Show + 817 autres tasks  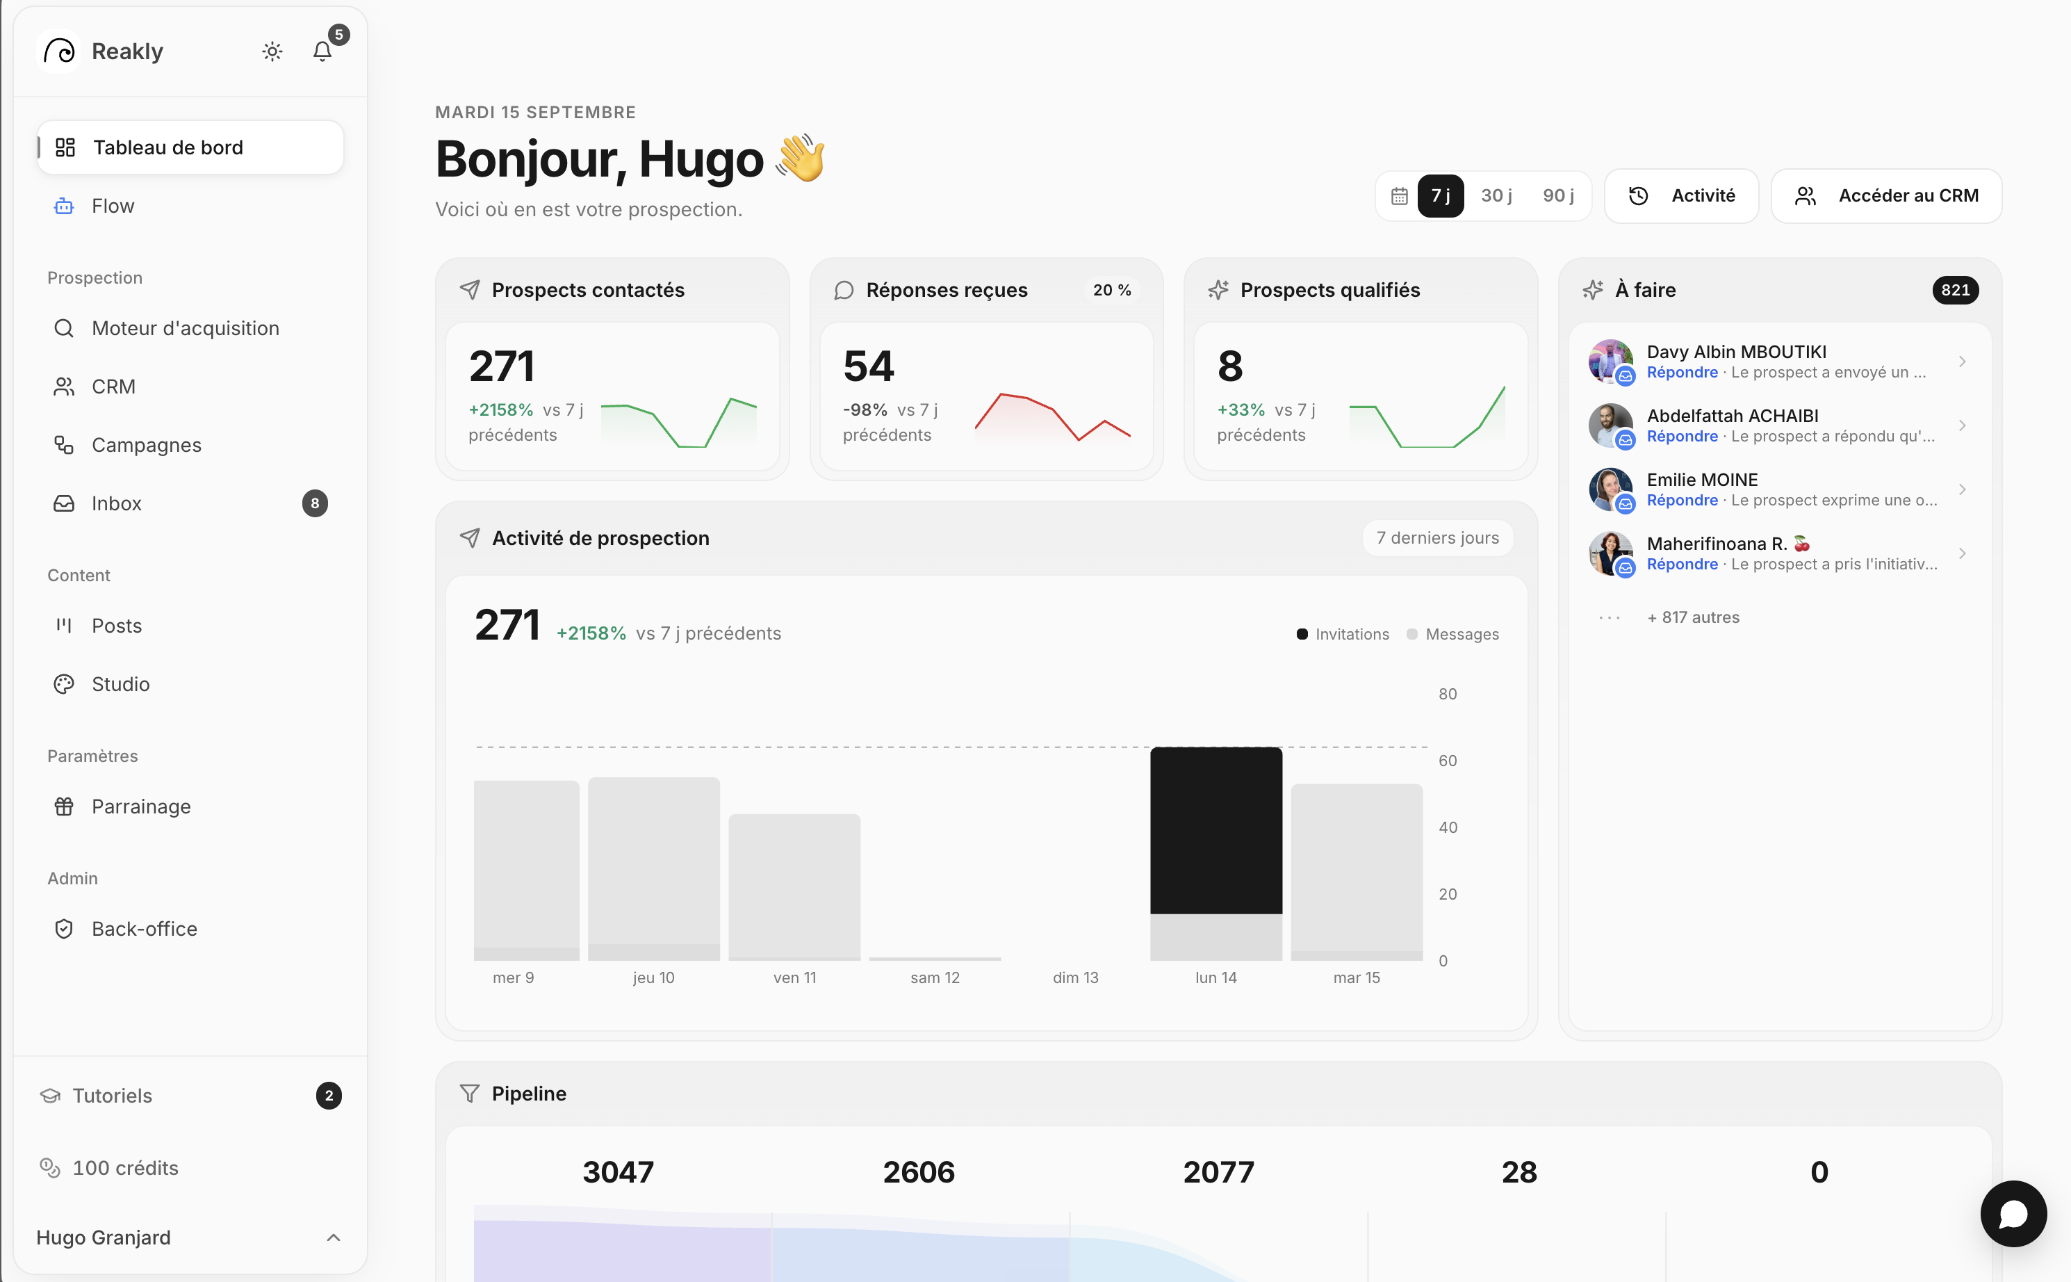1693,617
